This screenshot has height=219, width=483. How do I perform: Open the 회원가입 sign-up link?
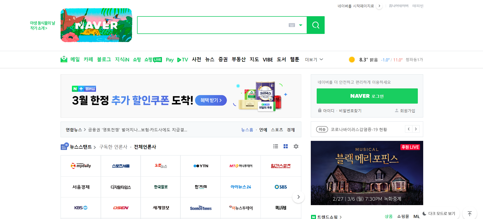pyautogui.click(x=408, y=111)
